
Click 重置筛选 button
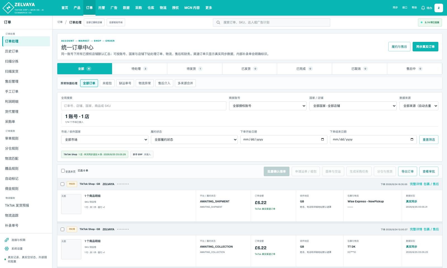click(x=429, y=140)
